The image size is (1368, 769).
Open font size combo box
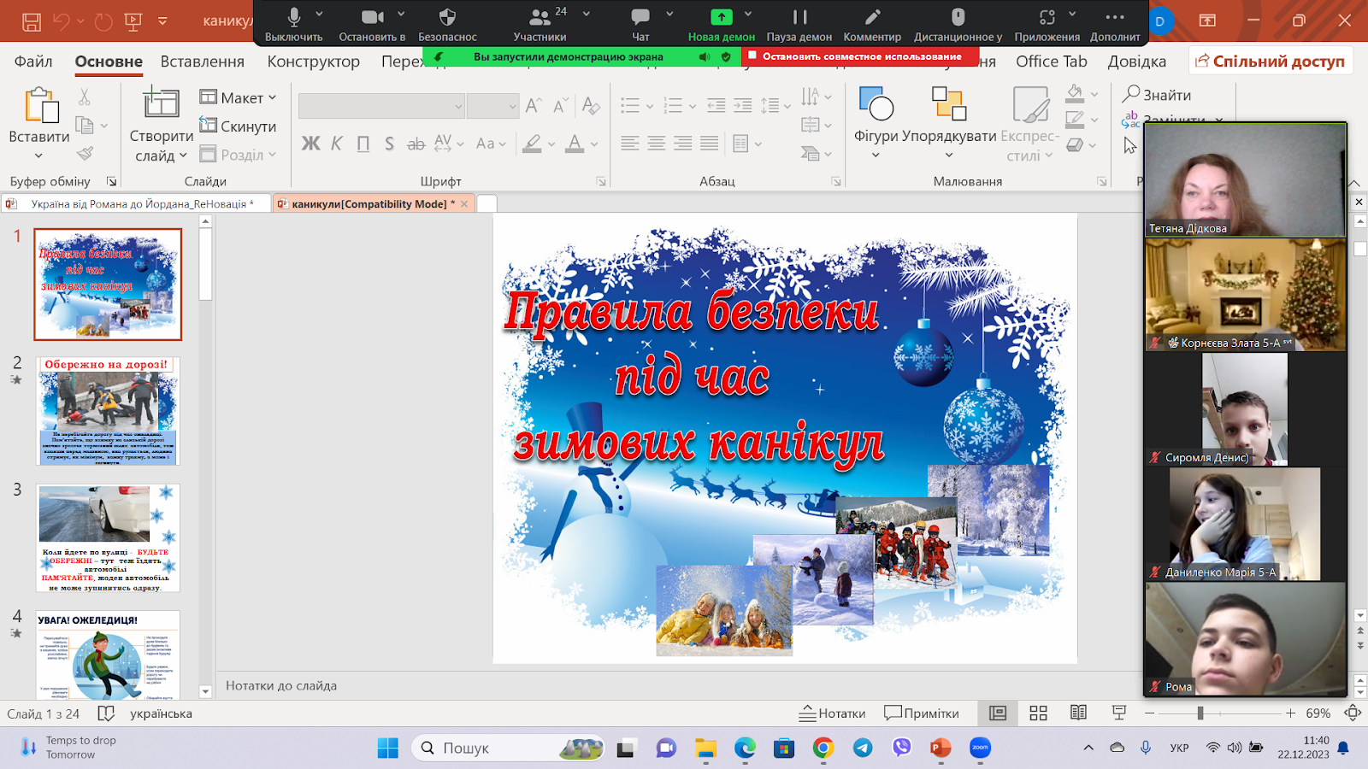pos(493,106)
